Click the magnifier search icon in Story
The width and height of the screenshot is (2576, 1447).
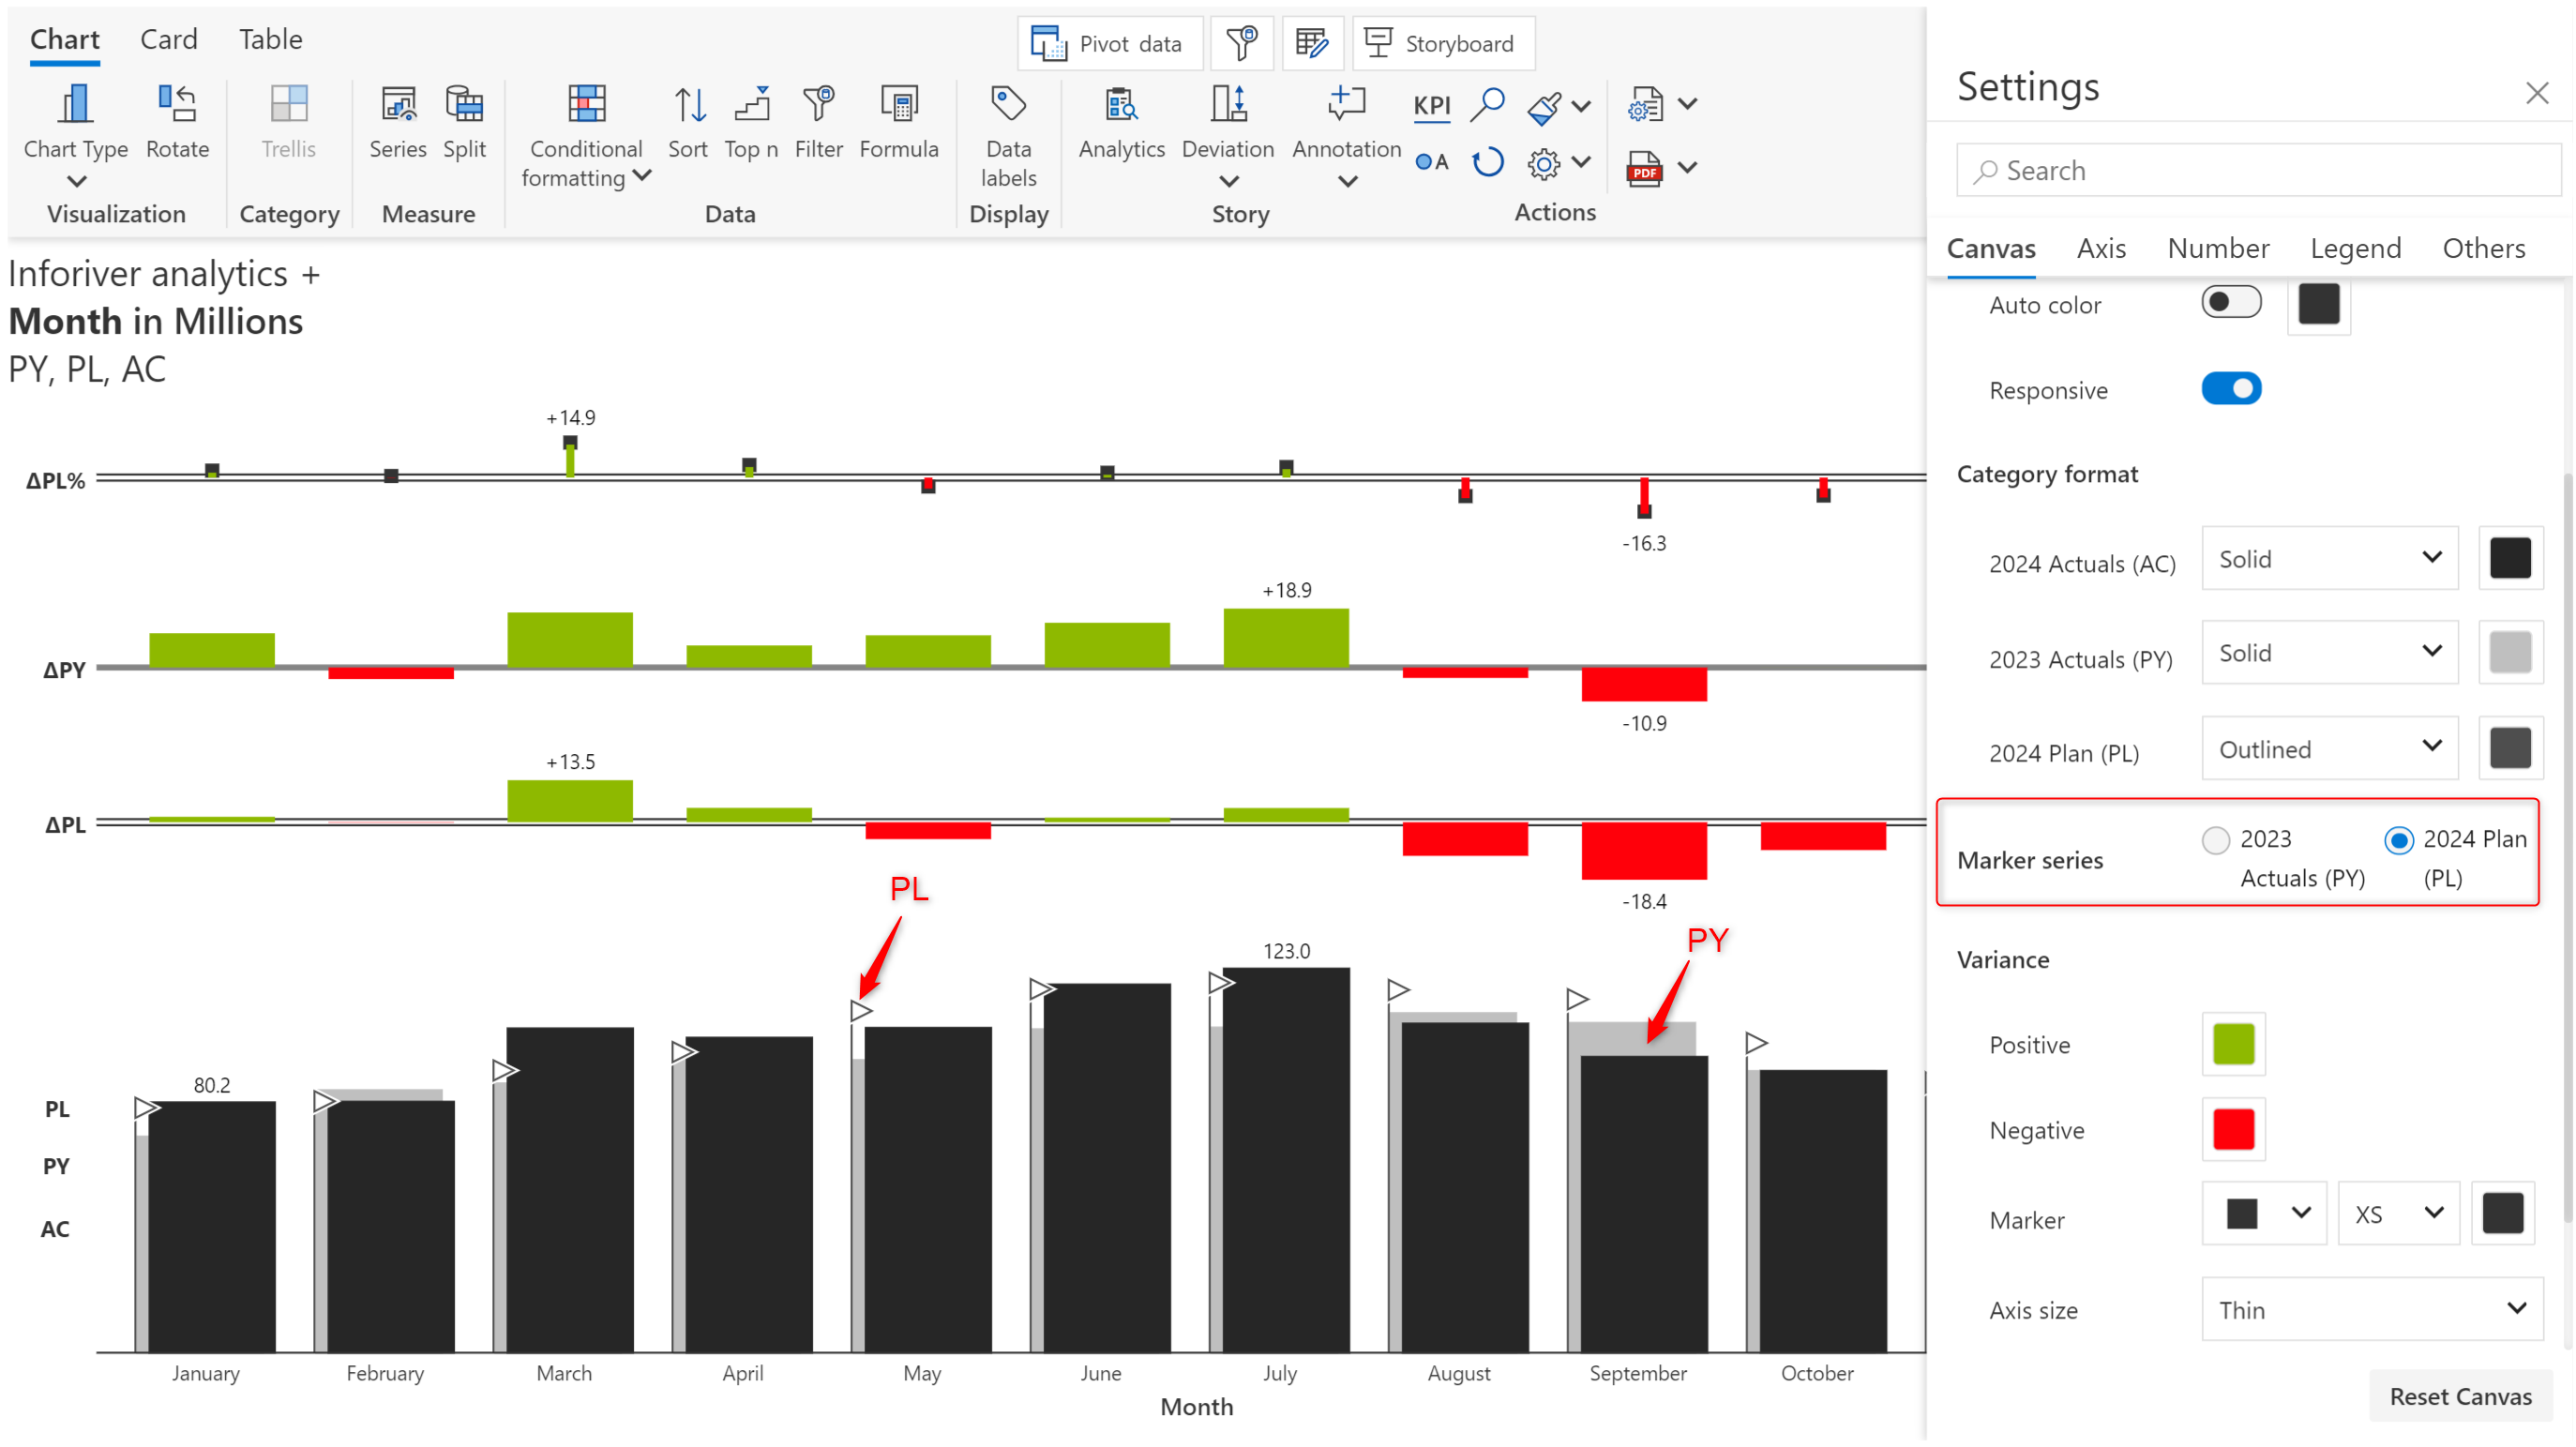coord(1487,104)
